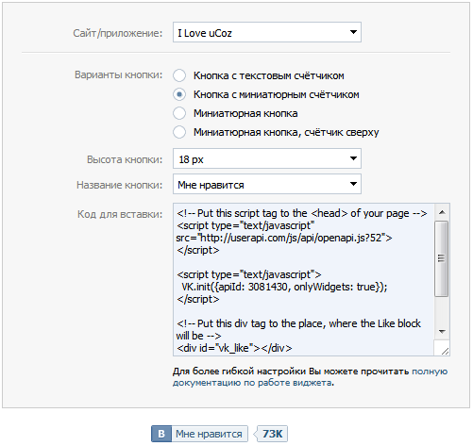Open the Высота кнопки dropdown
Image resolution: width=473 pixels, height=446 pixels.
(267, 158)
